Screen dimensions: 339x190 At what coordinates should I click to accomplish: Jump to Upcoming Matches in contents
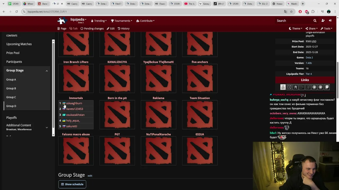coord(19,44)
